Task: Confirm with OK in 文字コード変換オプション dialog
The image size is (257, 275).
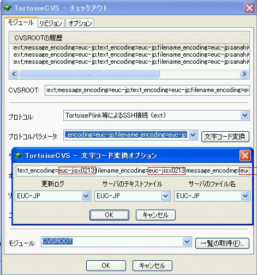Action: [x=109, y=215]
